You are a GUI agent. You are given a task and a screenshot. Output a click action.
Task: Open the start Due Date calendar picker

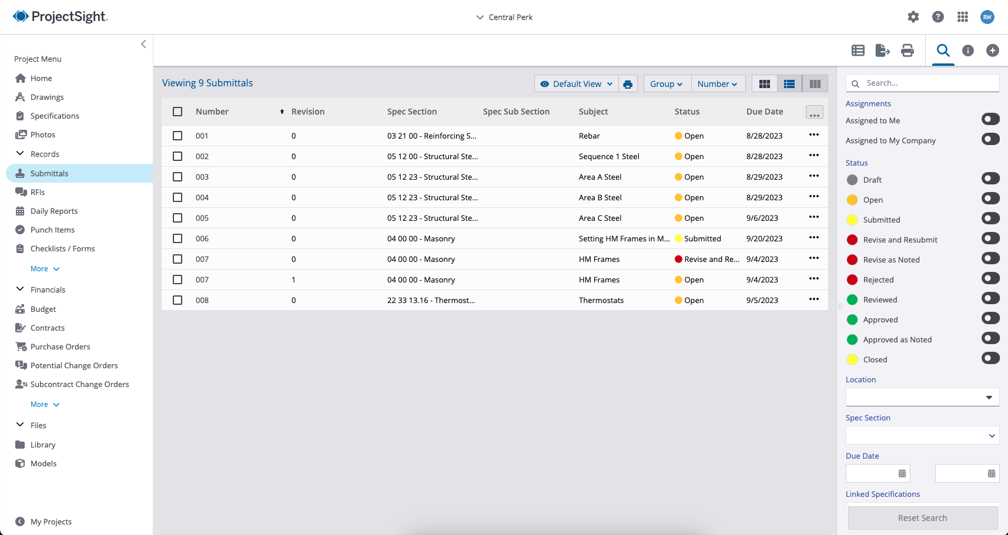coord(902,473)
